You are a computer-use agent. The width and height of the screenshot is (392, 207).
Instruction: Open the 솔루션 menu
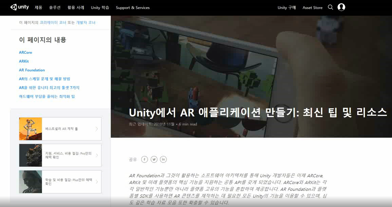coord(55,7)
